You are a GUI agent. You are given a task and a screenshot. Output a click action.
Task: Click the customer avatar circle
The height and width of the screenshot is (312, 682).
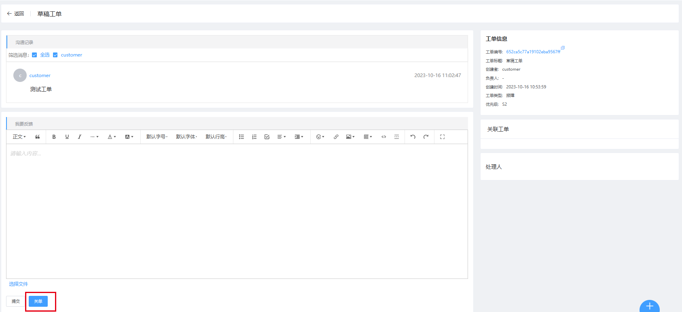20,75
